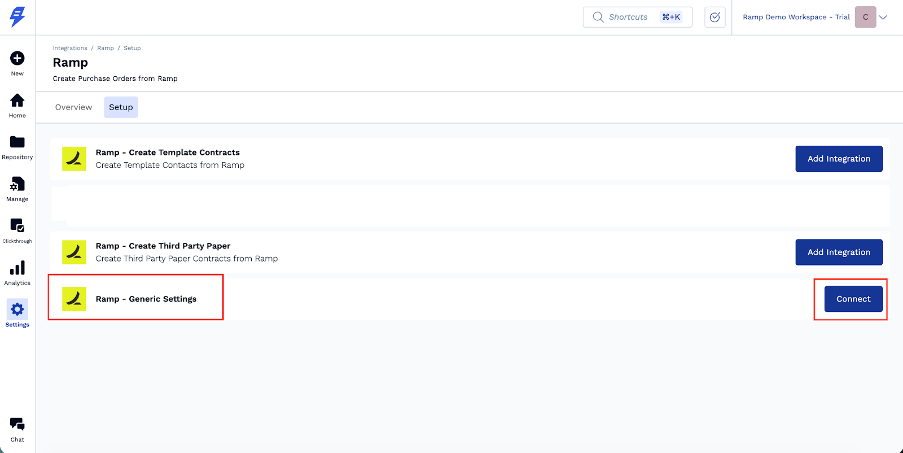Click Ramp logo beside Generic Settings
Screen dimensions: 903x453
(x=74, y=299)
